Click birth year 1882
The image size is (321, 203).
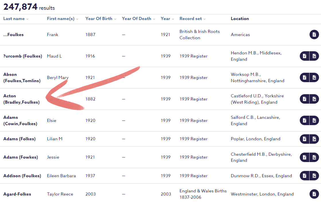click(90, 99)
